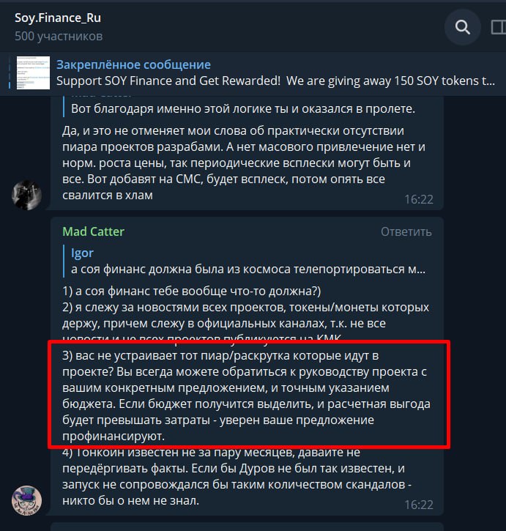Click the paragraph about Тонкоин and Дуров
Image resolution: width=506 pixels, height=531 pixels.
237,477
